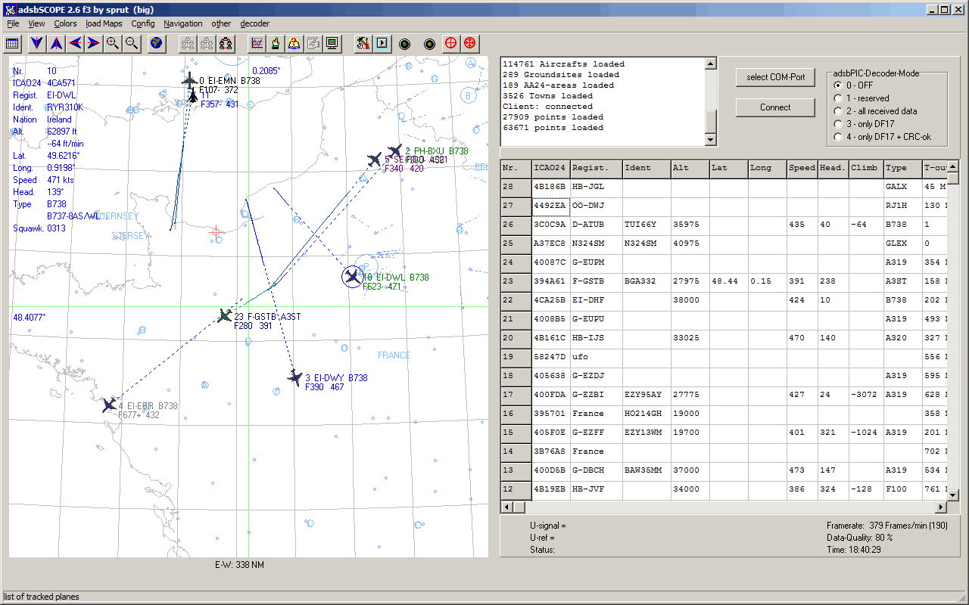Viewport: 969px width, 605px height.
Task: Click the red crosshair toolbar icon
Action: 450,43
